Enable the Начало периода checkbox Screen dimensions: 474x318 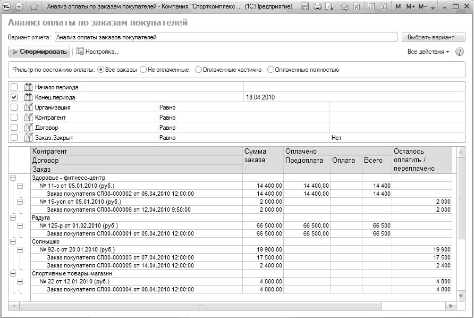point(14,87)
